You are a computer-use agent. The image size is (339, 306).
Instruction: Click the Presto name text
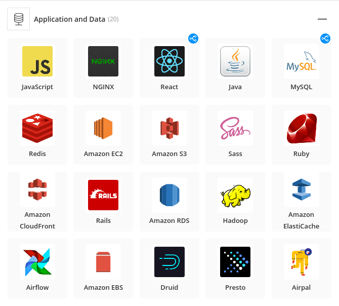(x=235, y=288)
